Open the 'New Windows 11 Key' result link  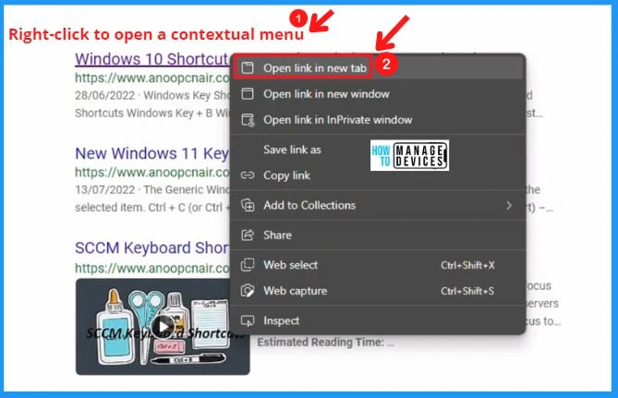click(x=152, y=153)
